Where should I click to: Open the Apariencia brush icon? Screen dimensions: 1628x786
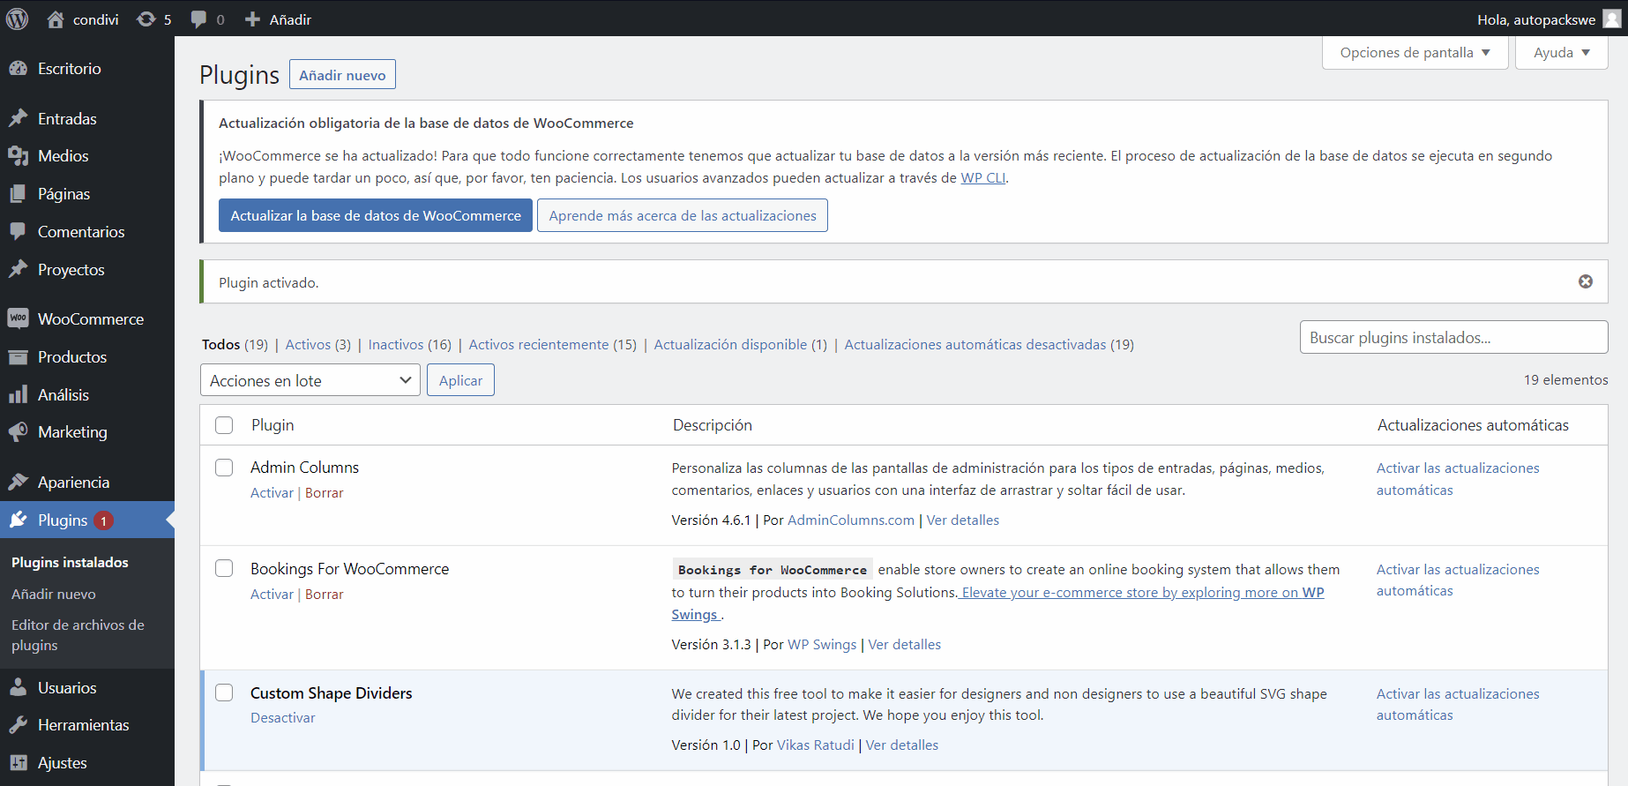19,482
